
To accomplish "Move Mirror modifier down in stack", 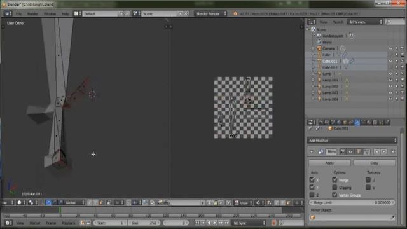I will click(383, 151).
